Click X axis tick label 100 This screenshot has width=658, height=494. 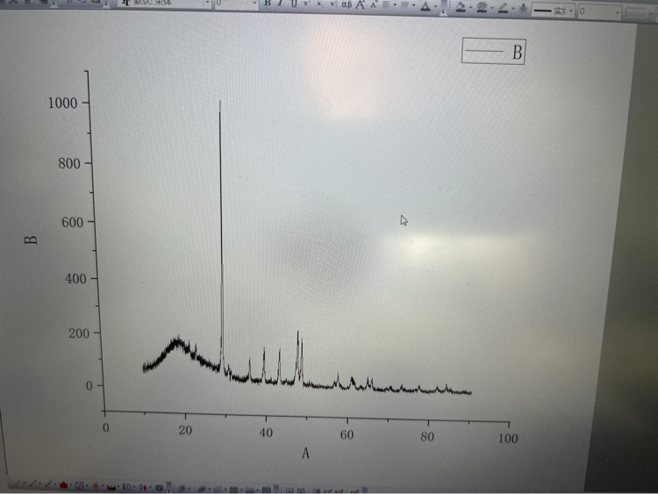coord(507,437)
